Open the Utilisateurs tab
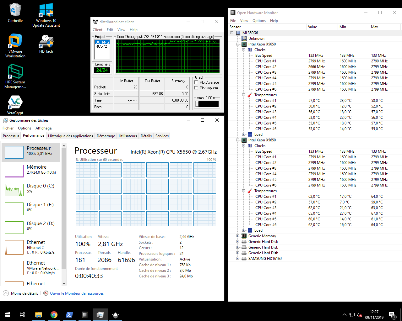Image resolution: width=402 pixels, height=321 pixels. [x=128, y=136]
